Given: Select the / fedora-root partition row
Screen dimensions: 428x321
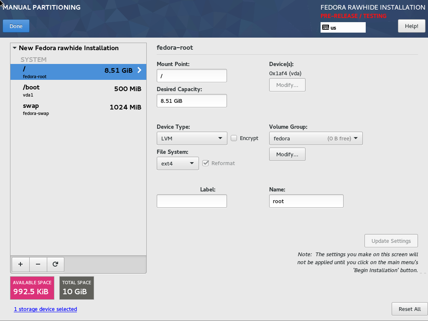Looking at the screenshot, I should coord(78,72).
